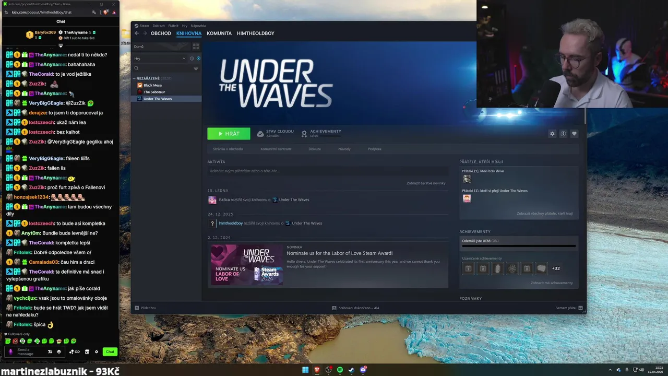This screenshot has width=668, height=376.
Task: Click Zobrazit čerstvé novinky link
Action: 426,183
